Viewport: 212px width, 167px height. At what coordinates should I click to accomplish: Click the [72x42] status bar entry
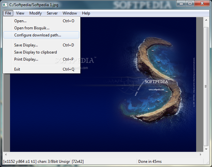[x=78, y=162]
